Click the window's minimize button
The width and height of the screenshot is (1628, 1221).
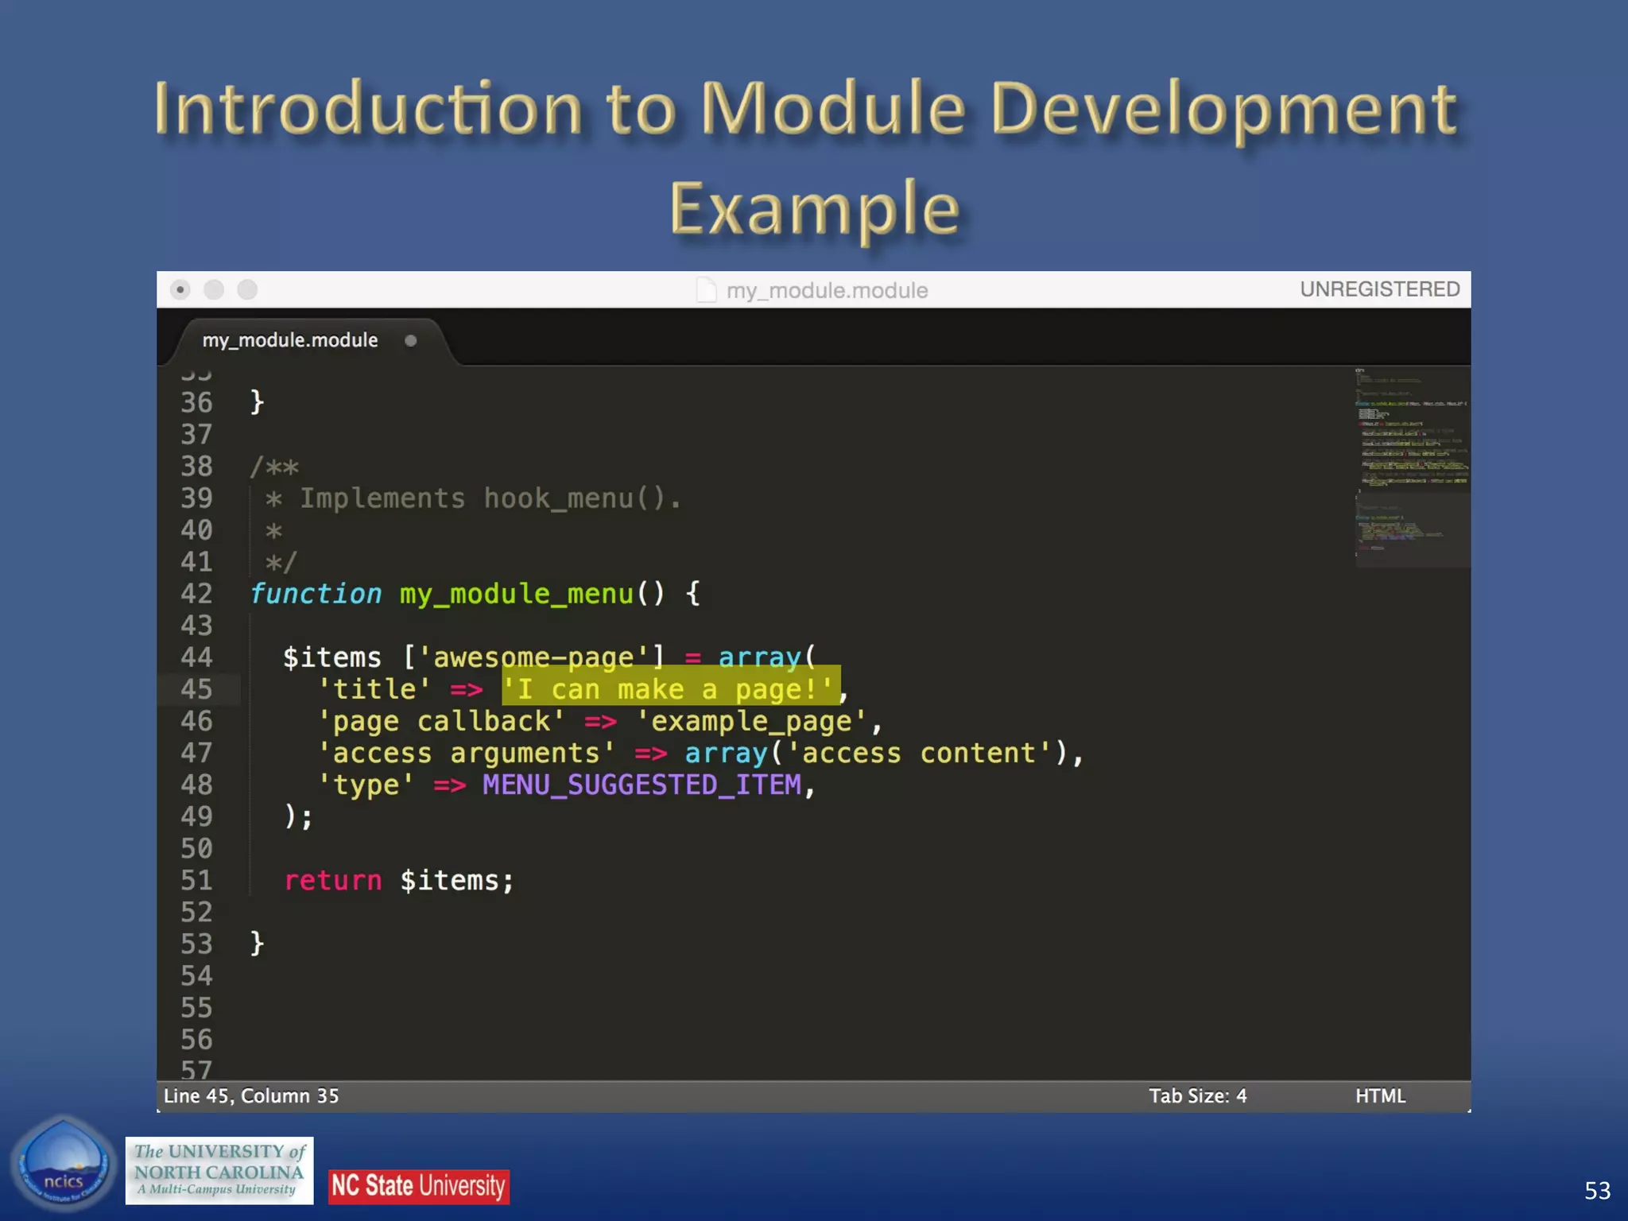tap(214, 290)
